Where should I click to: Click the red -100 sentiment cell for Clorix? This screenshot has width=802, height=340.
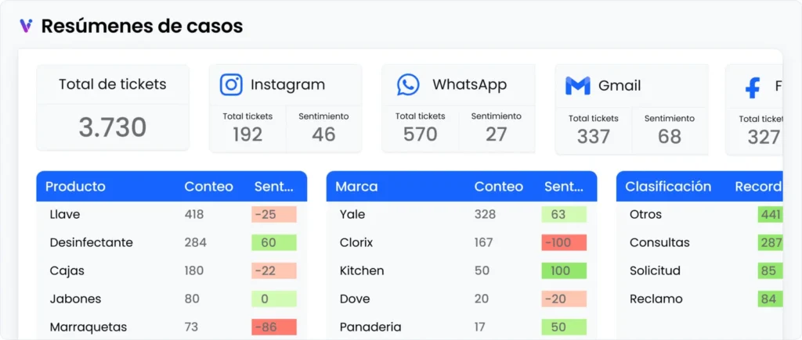(x=563, y=242)
